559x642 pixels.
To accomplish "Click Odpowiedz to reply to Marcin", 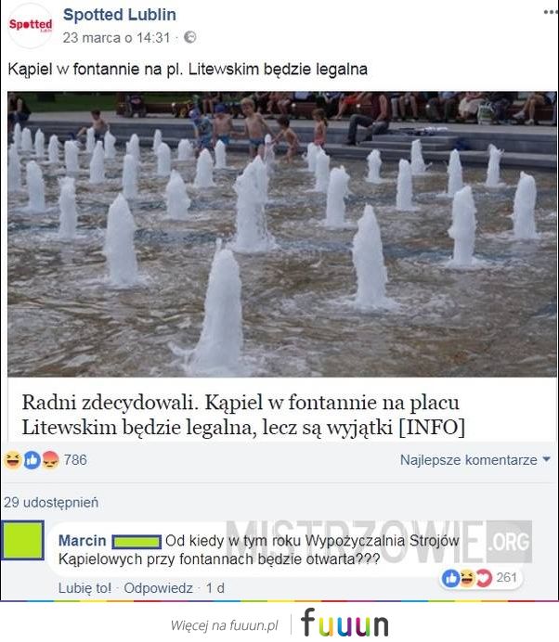I will [x=158, y=588].
